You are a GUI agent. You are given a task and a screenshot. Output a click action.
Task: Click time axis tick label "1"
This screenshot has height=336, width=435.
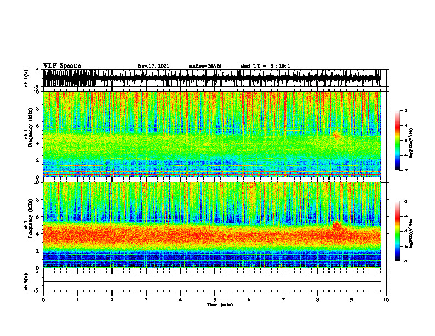pos(77,300)
